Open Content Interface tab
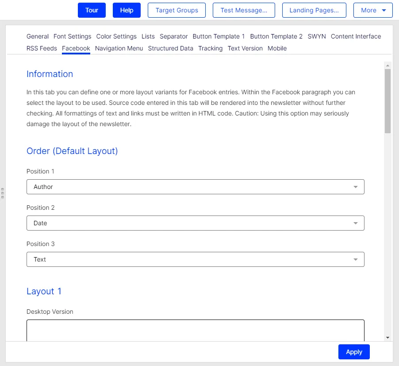 point(356,36)
